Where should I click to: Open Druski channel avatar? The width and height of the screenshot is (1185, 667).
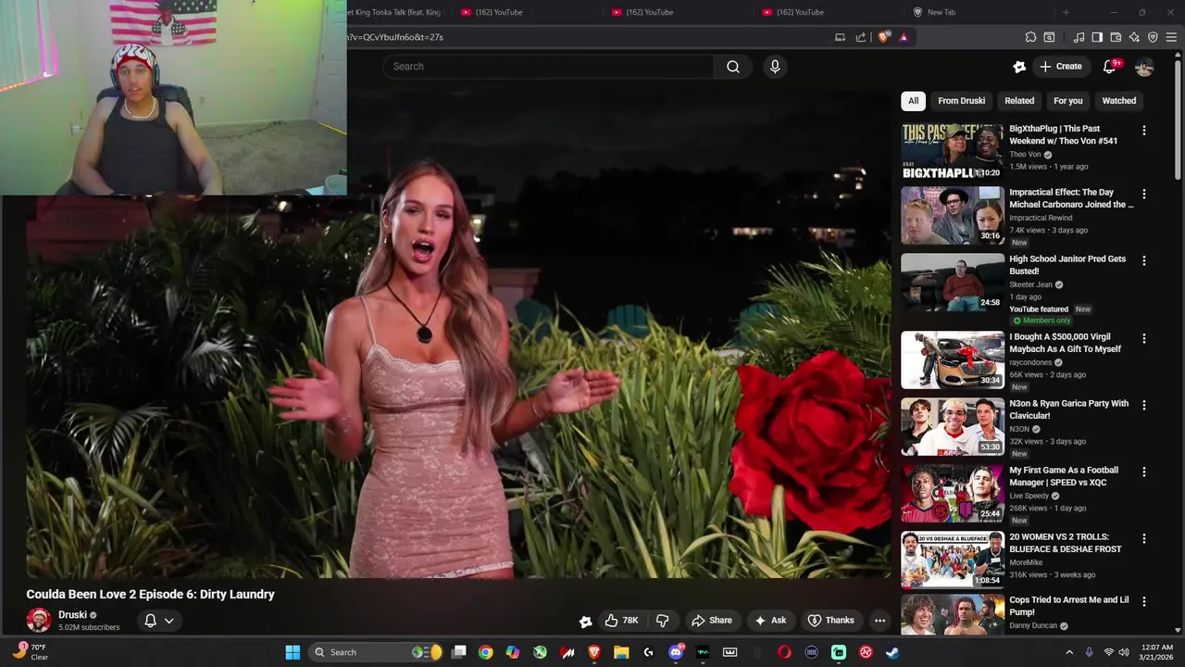[39, 621]
